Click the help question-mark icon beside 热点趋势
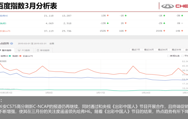 tap(12, 44)
